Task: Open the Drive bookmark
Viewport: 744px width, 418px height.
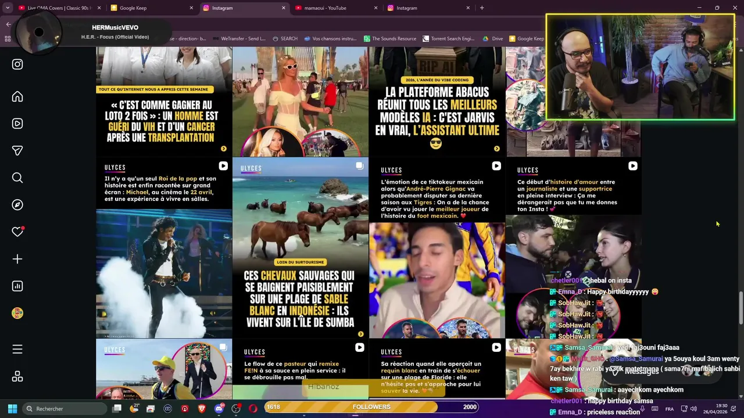Action: tap(493, 39)
